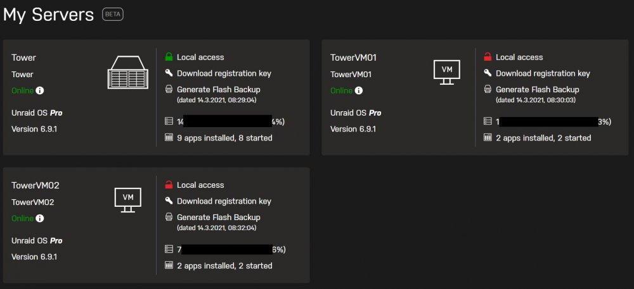Click the red padlock icon on TowerVM02 card

click(x=169, y=185)
